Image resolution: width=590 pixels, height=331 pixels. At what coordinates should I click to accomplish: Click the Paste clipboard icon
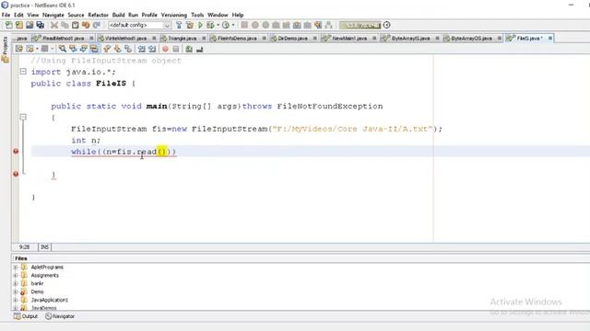76,25
